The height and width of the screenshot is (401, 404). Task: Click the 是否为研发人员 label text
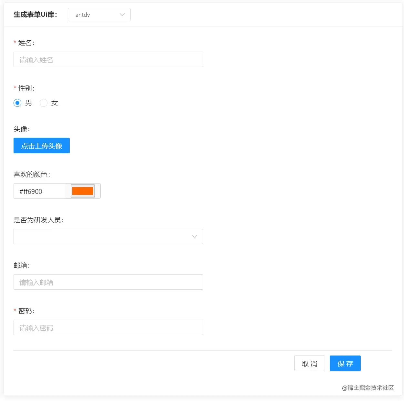pos(39,220)
